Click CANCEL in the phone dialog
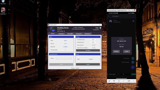The width and height of the screenshot is (160, 90). [x=116, y=51]
